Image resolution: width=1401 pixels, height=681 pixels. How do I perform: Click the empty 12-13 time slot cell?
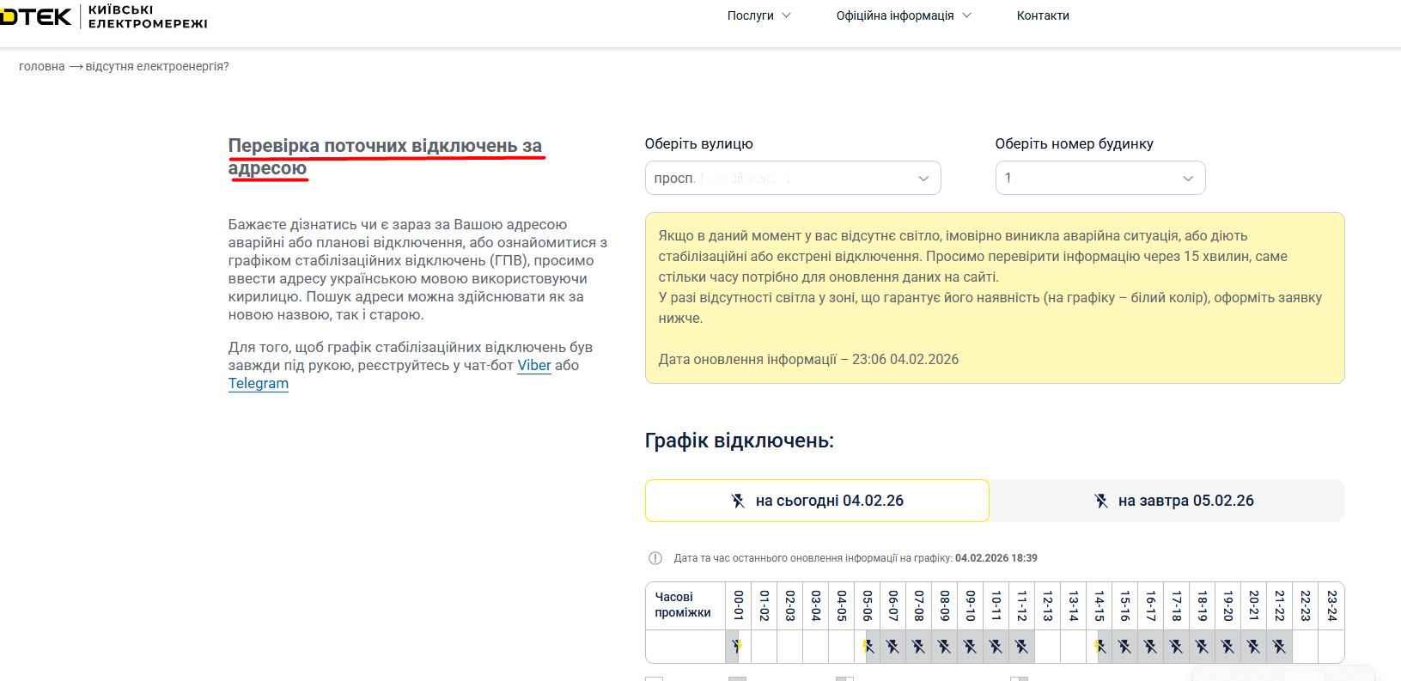pyautogui.click(x=1047, y=646)
